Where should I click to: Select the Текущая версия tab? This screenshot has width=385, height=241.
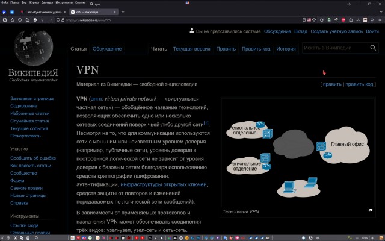191,49
